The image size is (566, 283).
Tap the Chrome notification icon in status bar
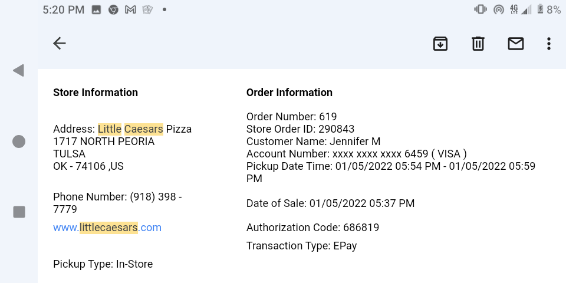tap(113, 9)
